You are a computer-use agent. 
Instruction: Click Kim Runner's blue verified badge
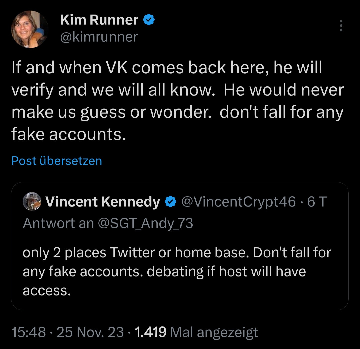coord(149,20)
